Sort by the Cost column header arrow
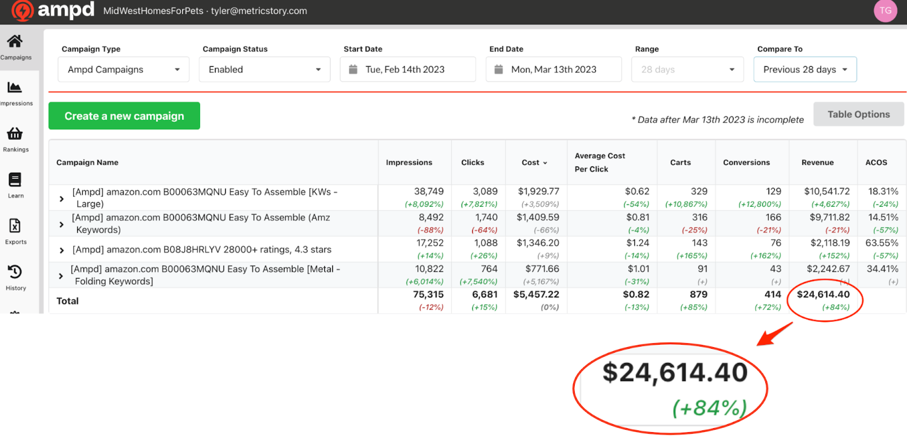This screenshot has height=436, width=907. tap(545, 163)
